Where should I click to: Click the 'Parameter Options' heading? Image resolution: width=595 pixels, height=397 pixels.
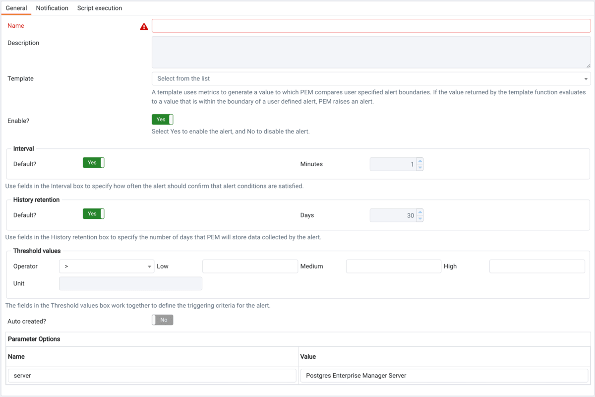click(x=34, y=339)
